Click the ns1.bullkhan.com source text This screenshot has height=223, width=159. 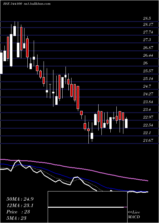click(x=38, y=4)
